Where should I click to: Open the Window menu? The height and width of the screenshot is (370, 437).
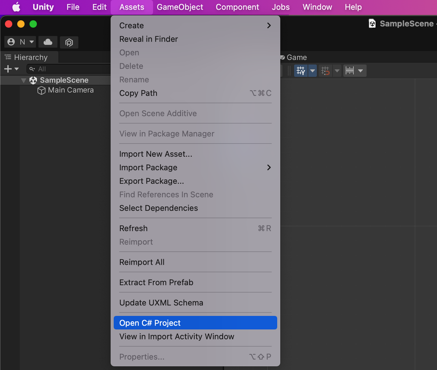tap(317, 7)
